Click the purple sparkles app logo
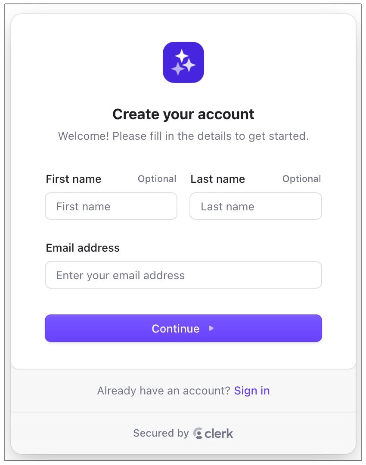The height and width of the screenshot is (465, 366). coord(183,62)
